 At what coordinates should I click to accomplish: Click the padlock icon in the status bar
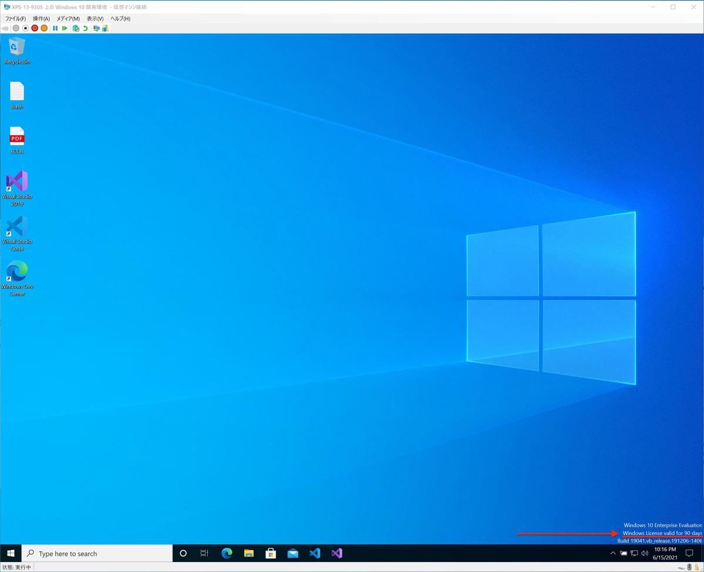696,567
